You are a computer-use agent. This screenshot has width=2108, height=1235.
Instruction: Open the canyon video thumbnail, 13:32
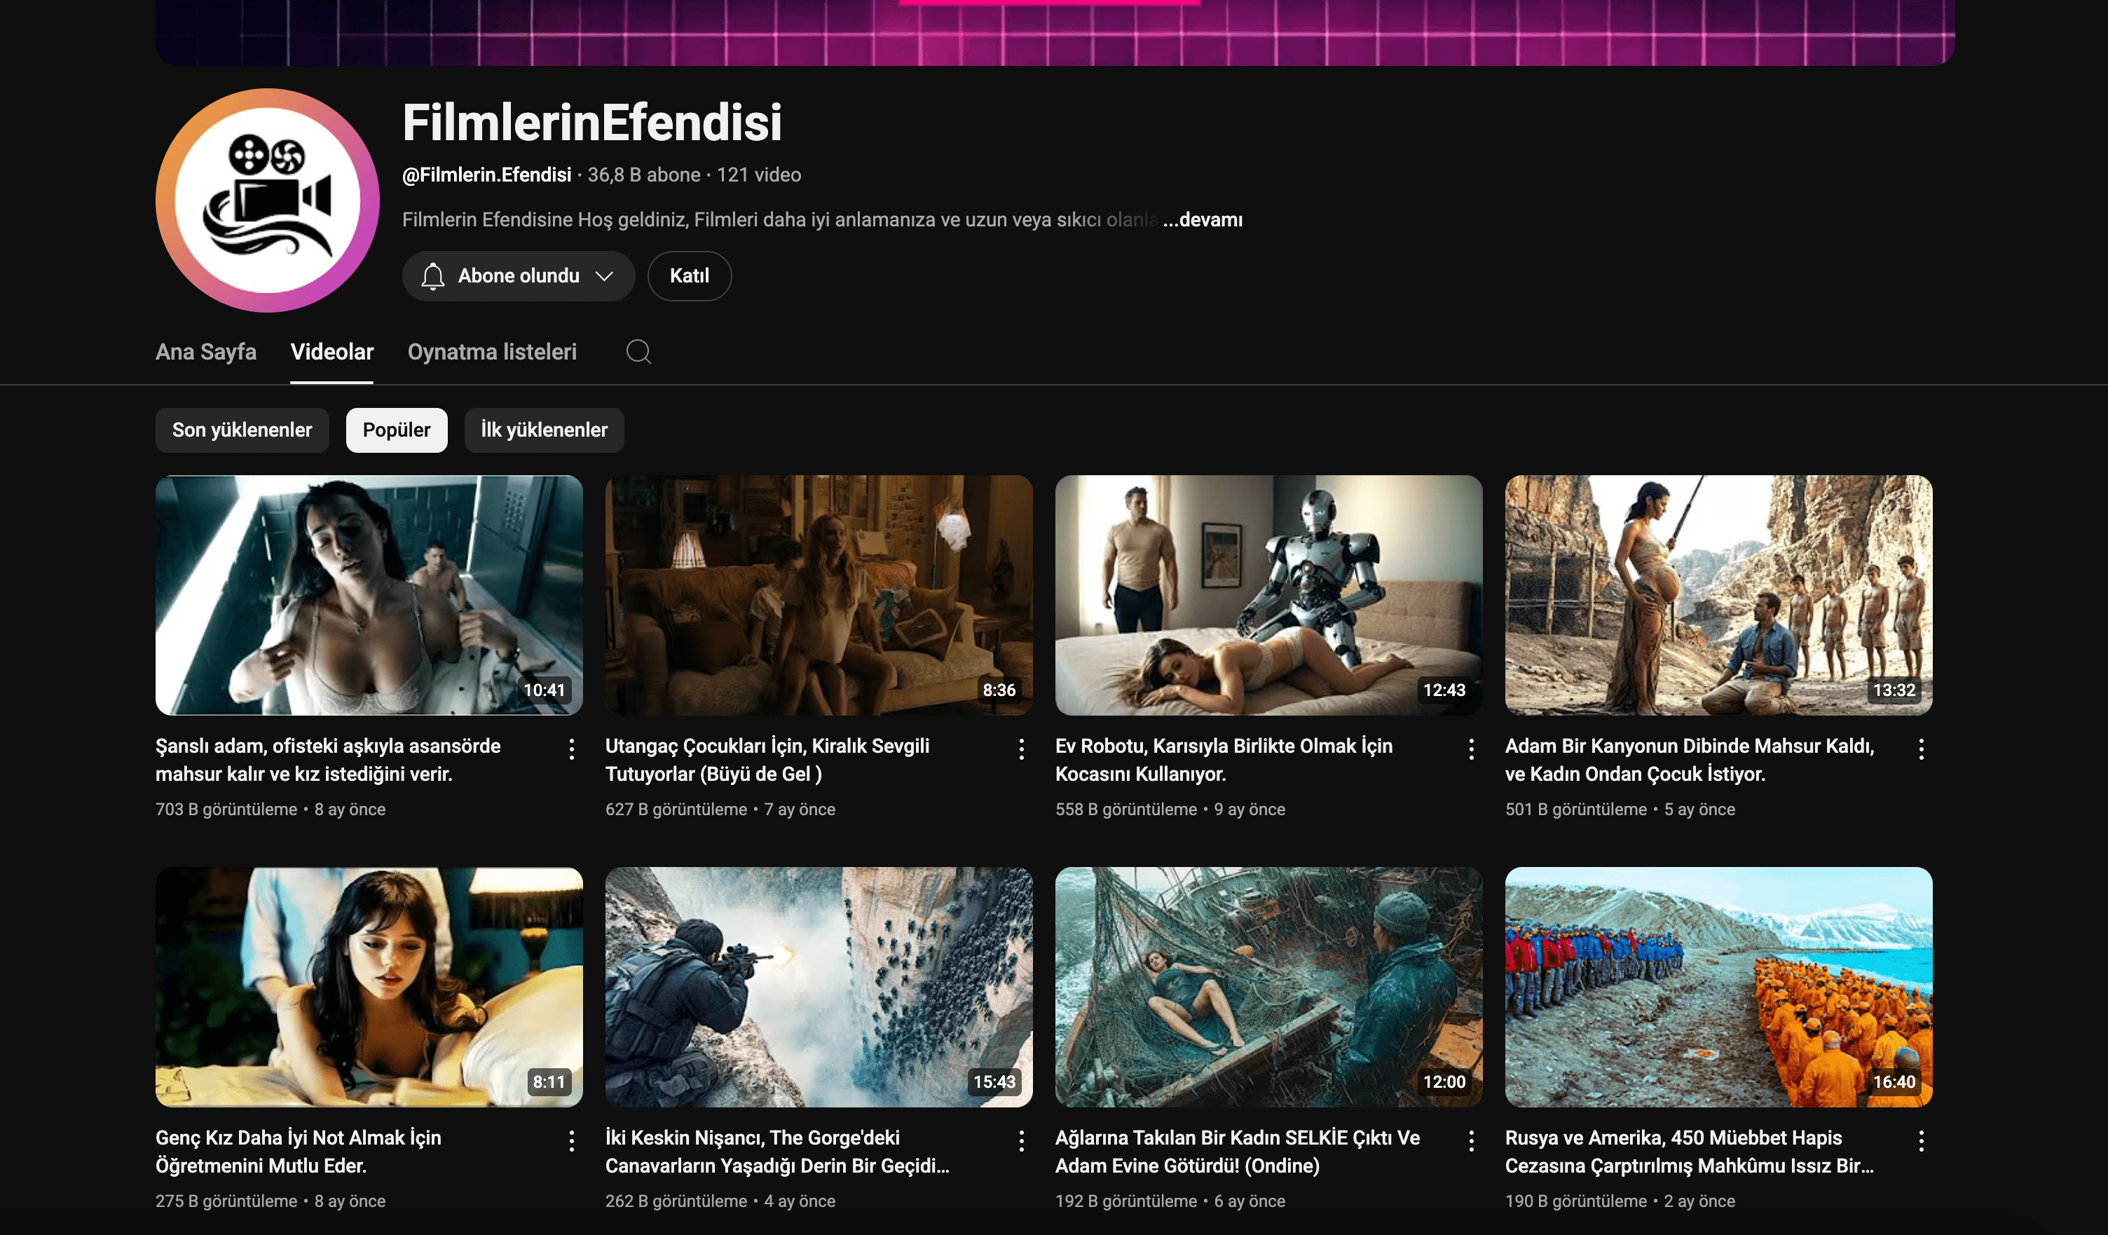(x=1719, y=596)
